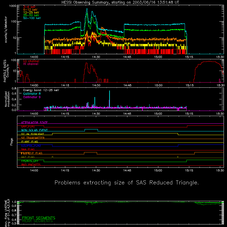This screenshot has height=227, width=227.
Task: Select the 3-6 keV legend label
Action: 30,7
